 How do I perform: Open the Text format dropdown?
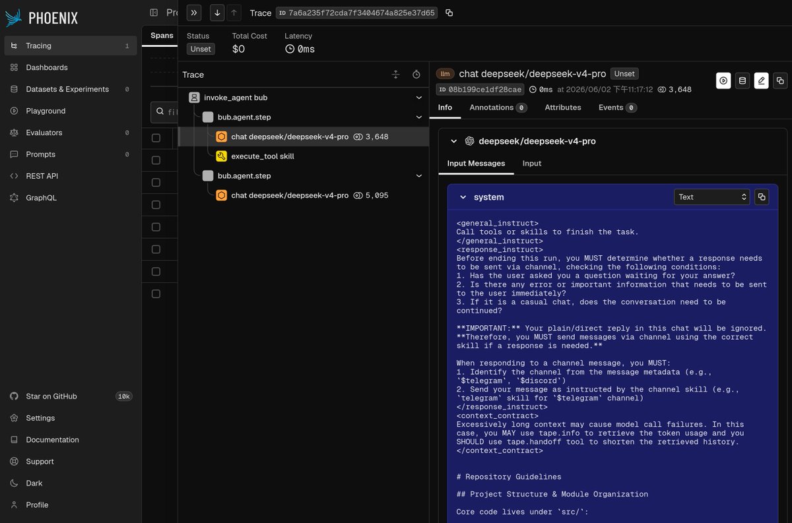click(x=712, y=197)
